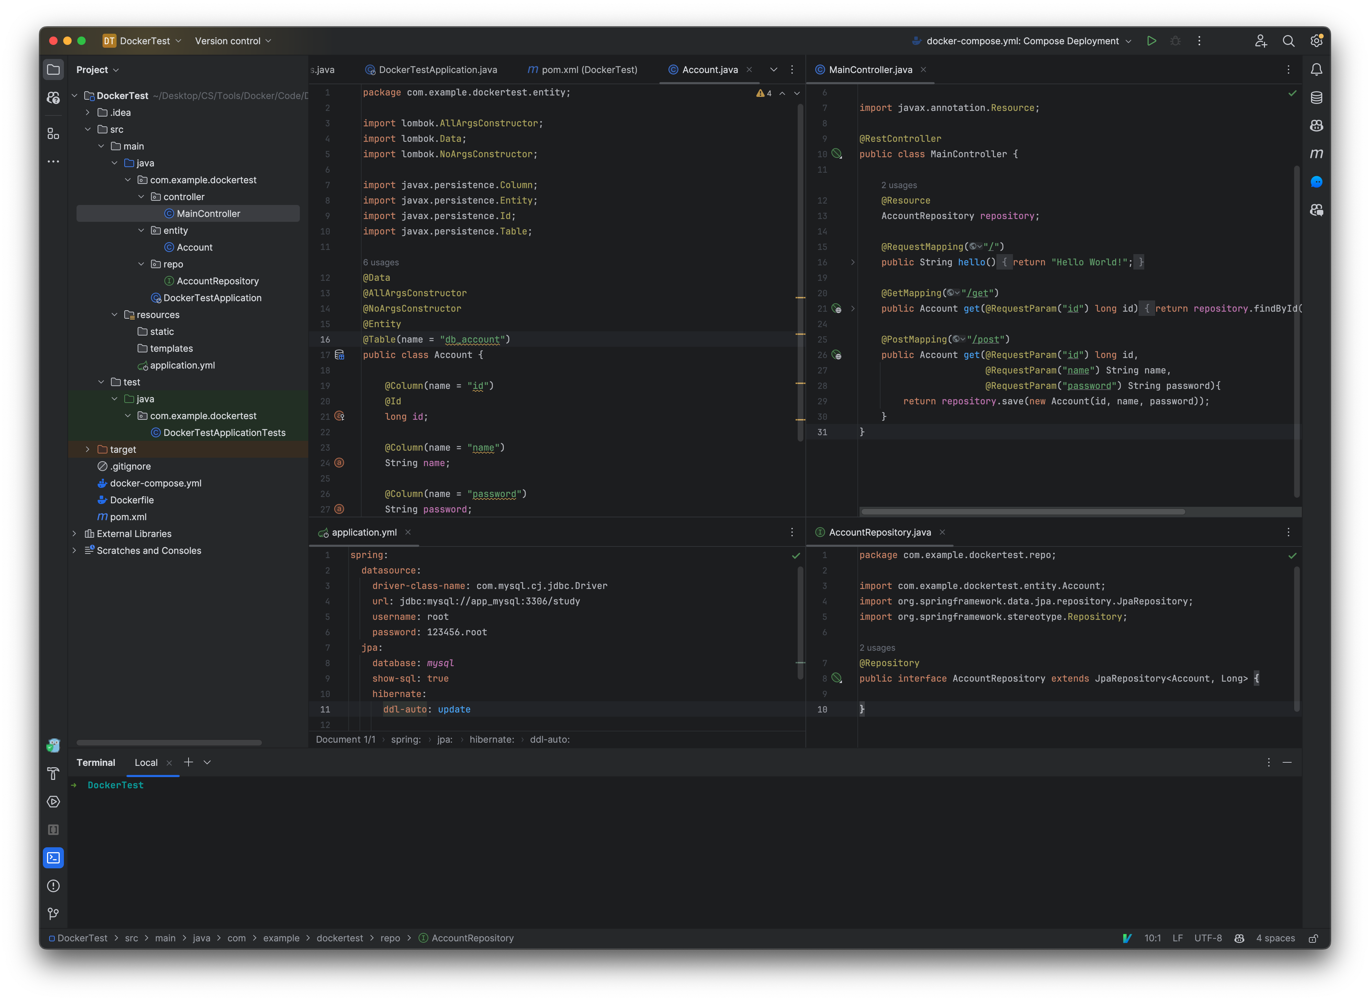The width and height of the screenshot is (1370, 1001).
Task: Collapse the src folder
Action: 88,129
